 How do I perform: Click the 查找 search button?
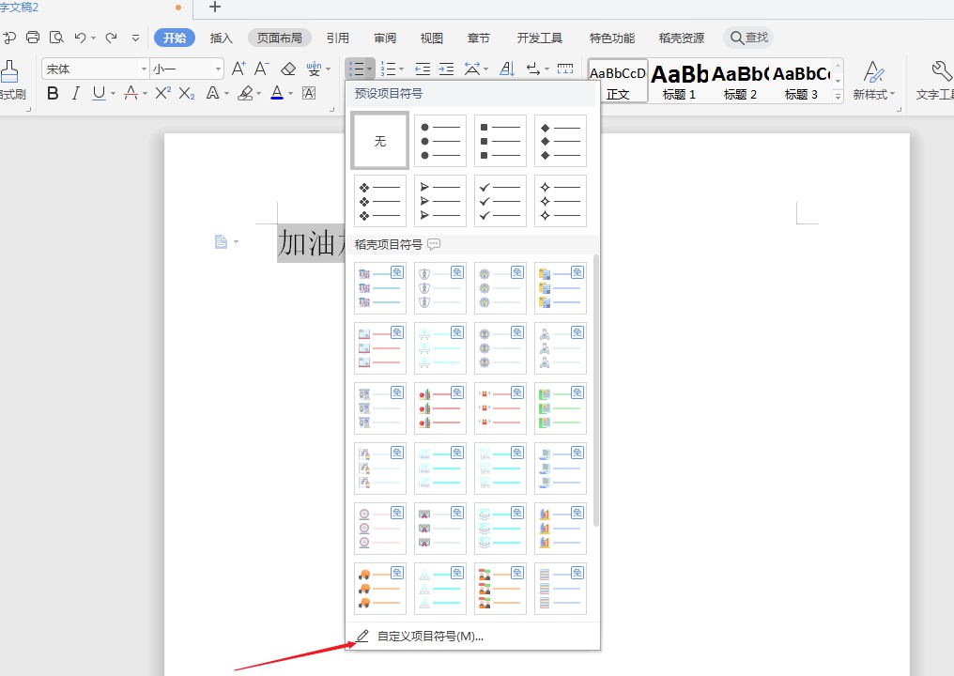click(x=748, y=38)
